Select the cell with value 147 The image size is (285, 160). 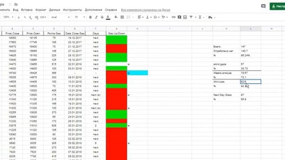[251, 47]
